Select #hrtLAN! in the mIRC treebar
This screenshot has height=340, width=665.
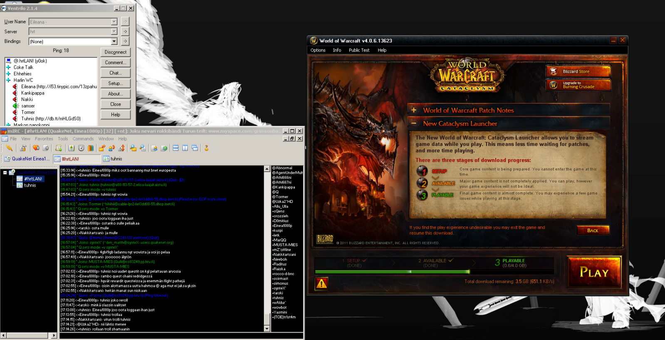(33, 179)
